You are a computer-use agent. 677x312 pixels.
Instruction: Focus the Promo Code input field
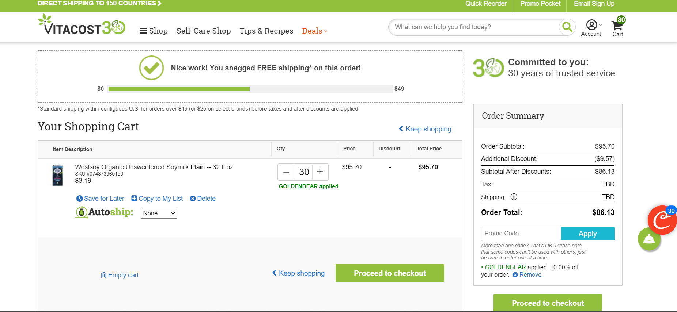[x=521, y=234]
